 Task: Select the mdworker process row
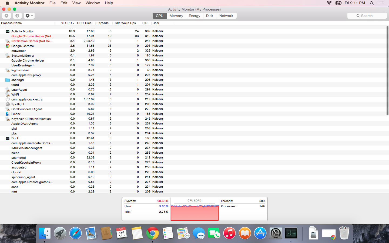point(193,50)
